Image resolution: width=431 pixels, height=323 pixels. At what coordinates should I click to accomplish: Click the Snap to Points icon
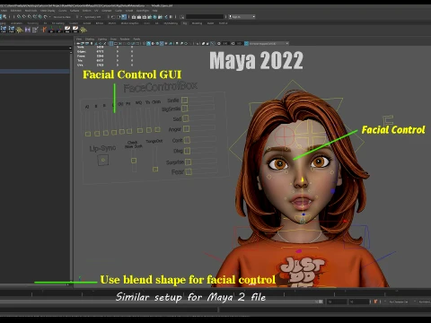click(29, 16)
